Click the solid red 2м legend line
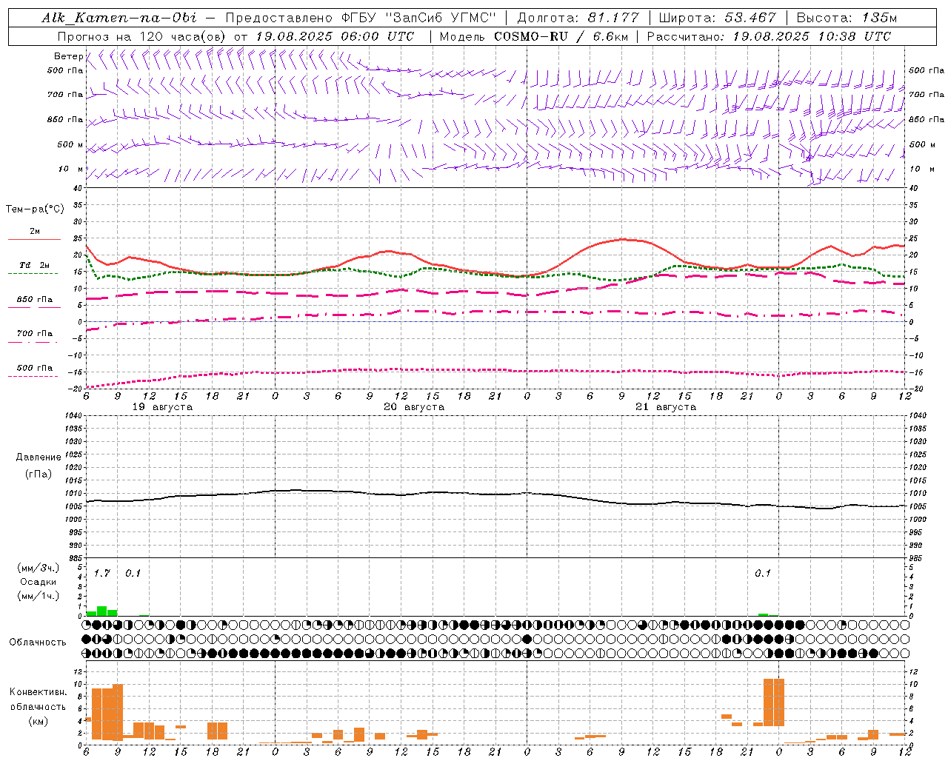The width and height of the screenshot is (948, 758). [34, 240]
